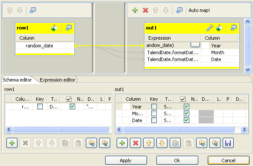Save the out1 schema as generic schema
This screenshot has height=166, width=253.
(x=228, y=143)
